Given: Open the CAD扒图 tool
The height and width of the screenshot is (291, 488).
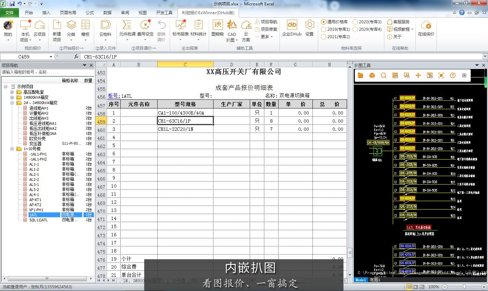Looking at the screenshot, I should [232, 30].
